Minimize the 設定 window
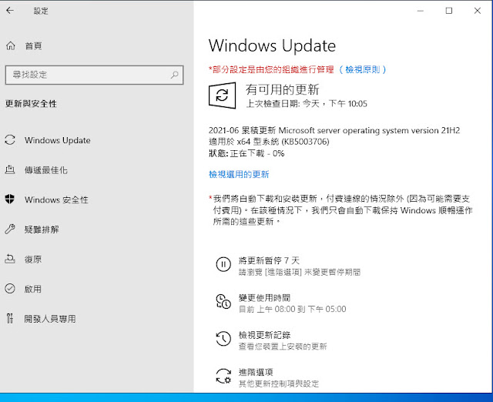Image resolution: width=493 pixels, height=402 pixels. click(421, 11)
